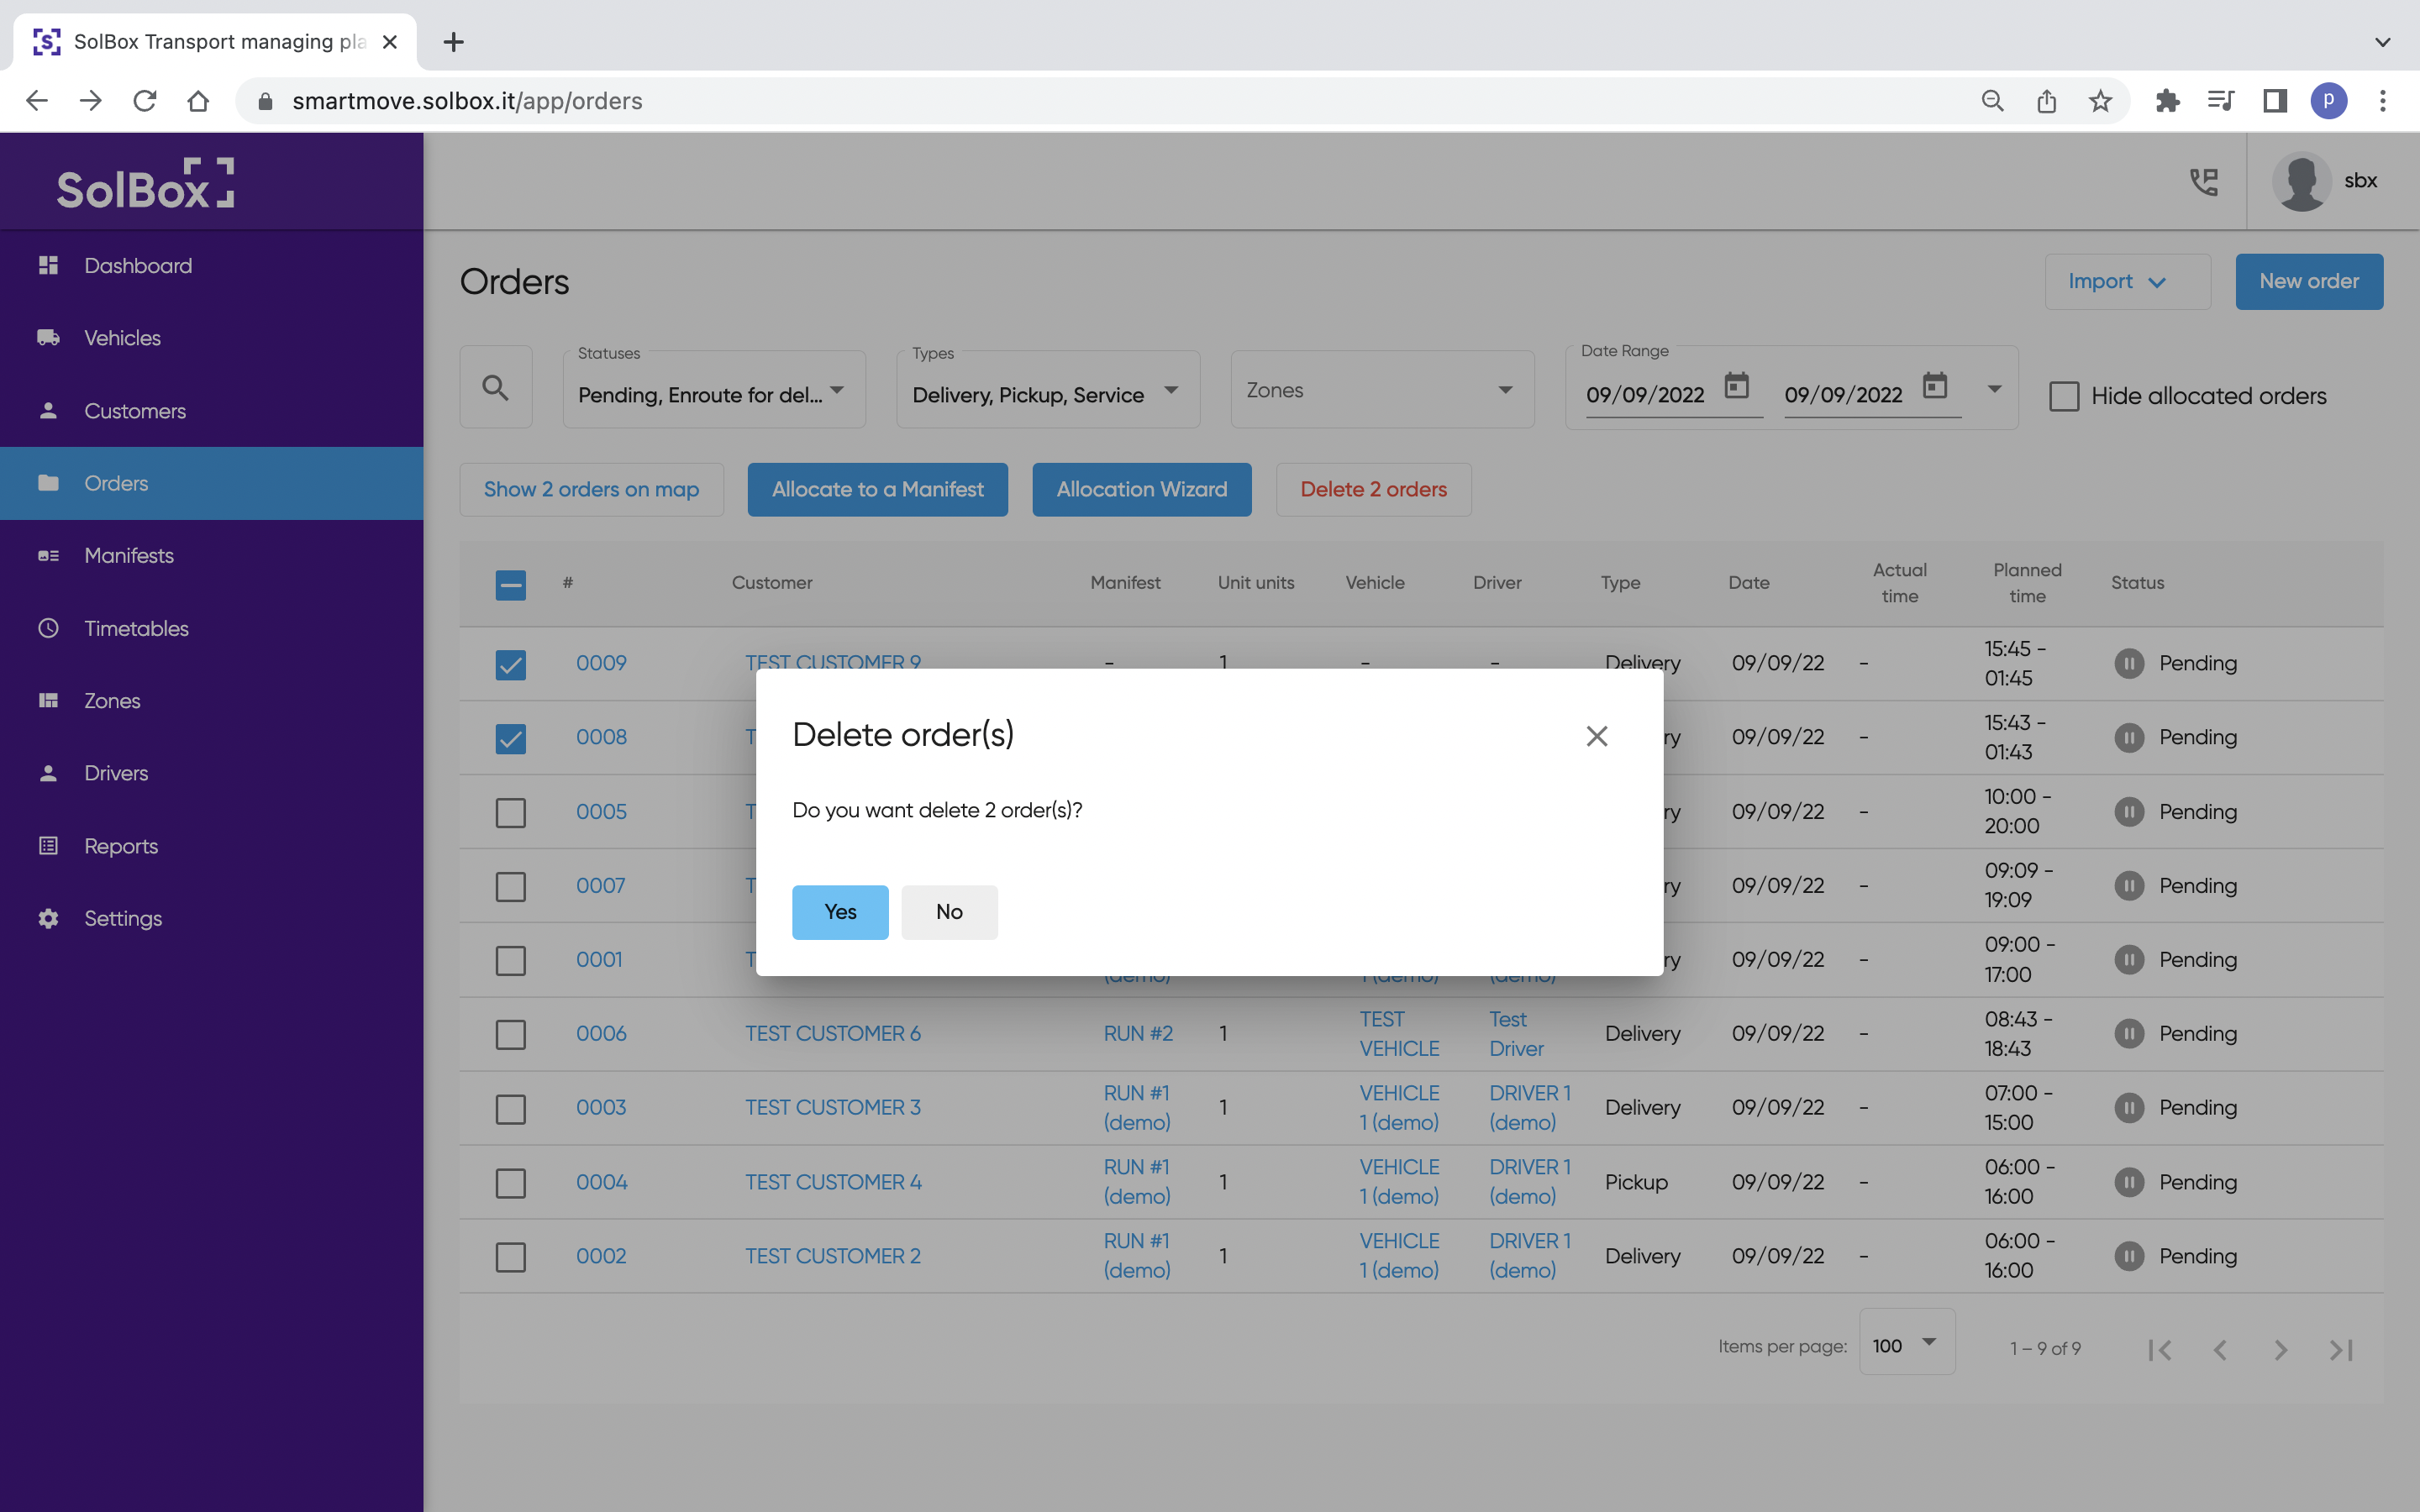2420x1512 pixels.
Task: Go to first page of orders
Action: [x=2160, y=1350]
